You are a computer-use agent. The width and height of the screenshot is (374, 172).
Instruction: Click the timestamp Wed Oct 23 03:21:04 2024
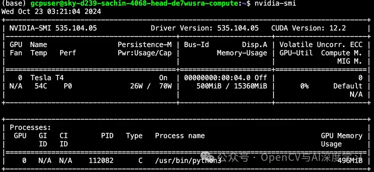pos(51,11)
